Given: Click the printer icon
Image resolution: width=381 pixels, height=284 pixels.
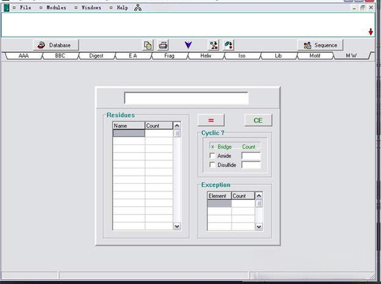Looking at the screenshot, I should (163, 45).
